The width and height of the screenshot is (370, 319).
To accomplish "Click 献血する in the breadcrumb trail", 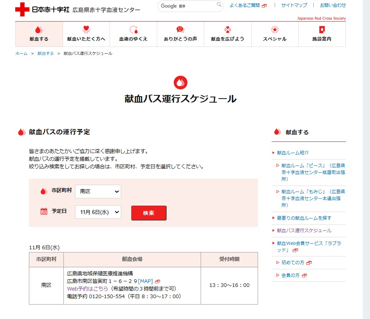I will [45, 53].
